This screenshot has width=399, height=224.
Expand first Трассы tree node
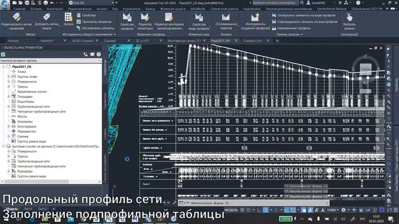point(8,86)
